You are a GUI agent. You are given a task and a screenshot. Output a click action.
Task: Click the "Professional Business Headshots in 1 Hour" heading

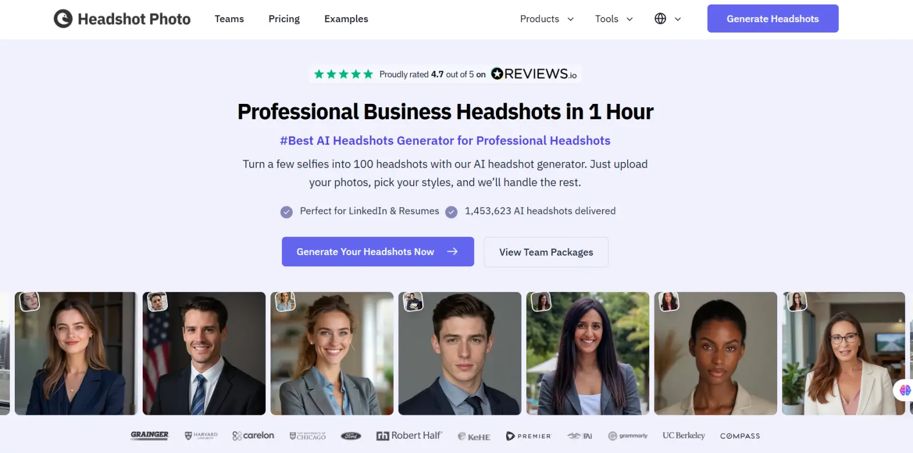pyautogui.click(x=445, y=112)
